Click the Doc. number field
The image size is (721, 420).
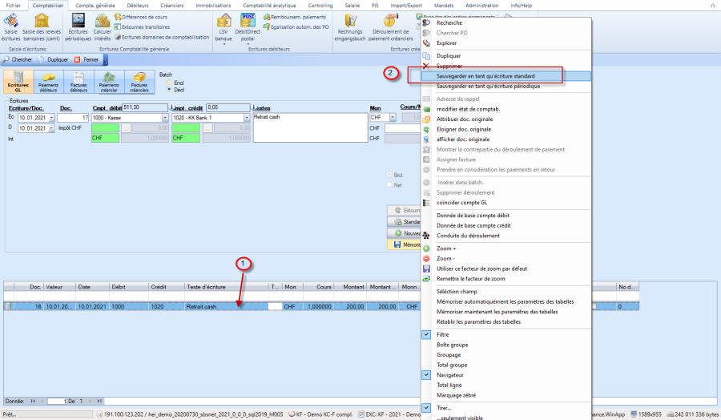[73, 118]
